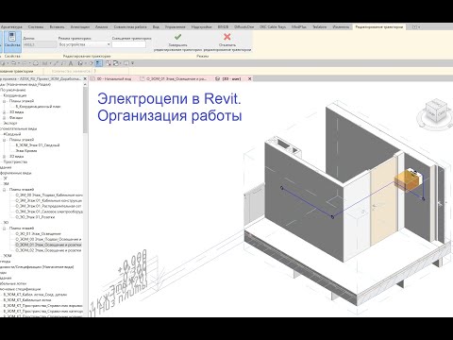453x340 pixels.
Task: Click the project browser vertical scrollbar
Action: [x=85, y=110]
